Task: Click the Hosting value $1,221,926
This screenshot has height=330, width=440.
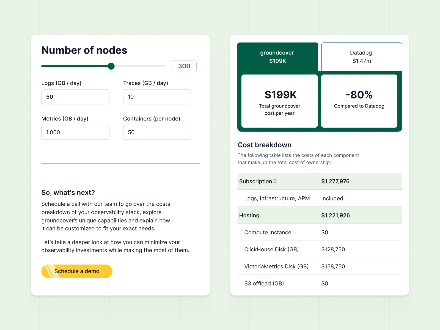Action: [x=335, y=215]
